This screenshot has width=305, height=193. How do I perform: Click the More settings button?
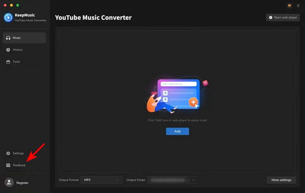click(x=281, y=180)
